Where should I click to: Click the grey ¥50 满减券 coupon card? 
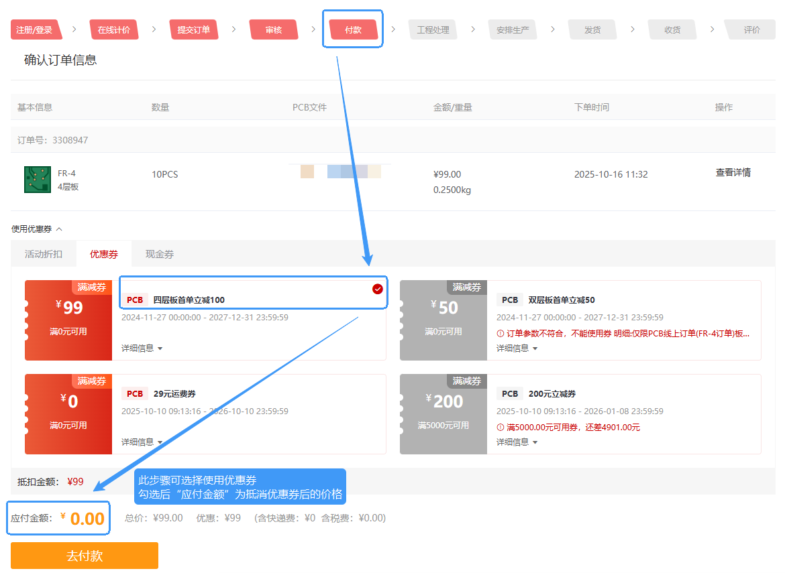(x=443, y=320)
